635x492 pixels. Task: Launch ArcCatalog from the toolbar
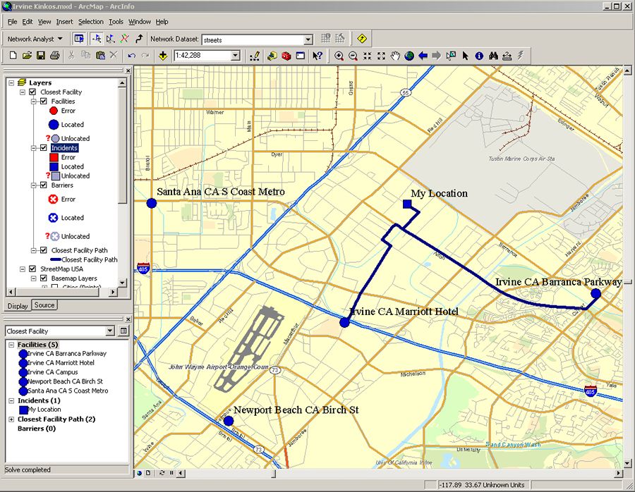coord(272,56)
